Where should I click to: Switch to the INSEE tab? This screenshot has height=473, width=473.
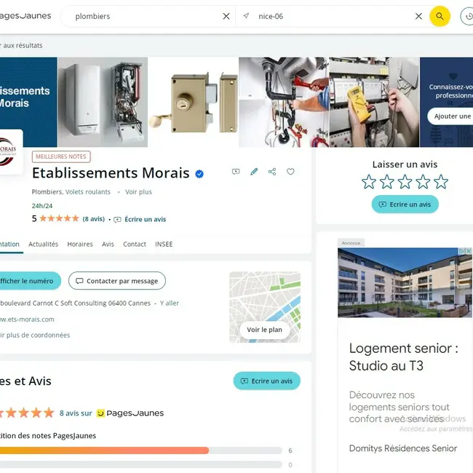point(164,244)
